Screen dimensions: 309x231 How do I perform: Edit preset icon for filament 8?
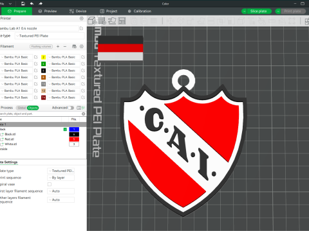pyautogui.click(x=83, y=77)
